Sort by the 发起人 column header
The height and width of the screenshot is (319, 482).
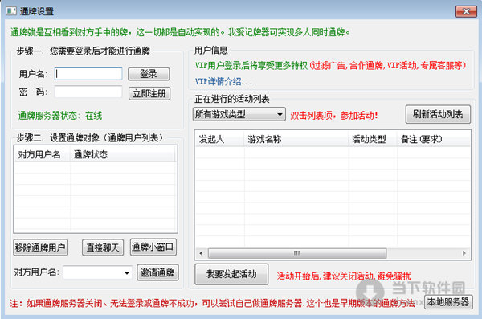click(219, 139)
